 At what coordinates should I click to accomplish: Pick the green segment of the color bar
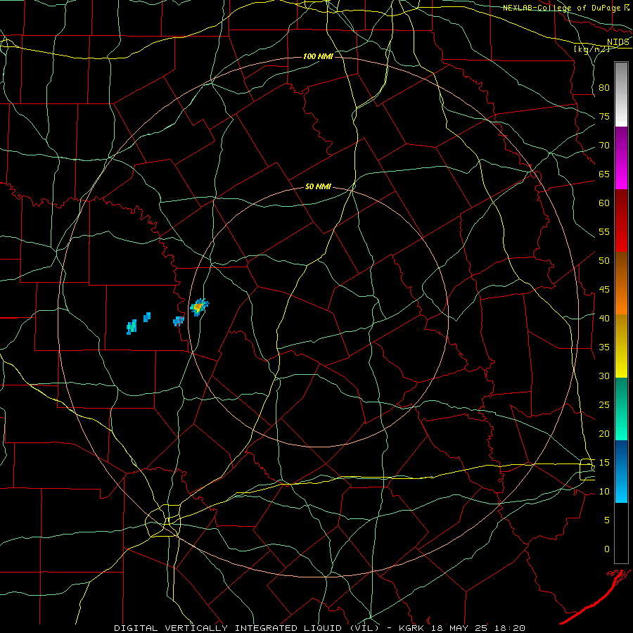click(621, 409)
